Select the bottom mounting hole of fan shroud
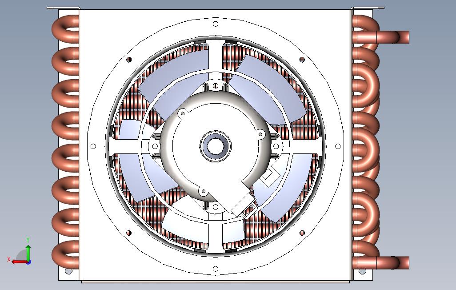 point(216,269)
